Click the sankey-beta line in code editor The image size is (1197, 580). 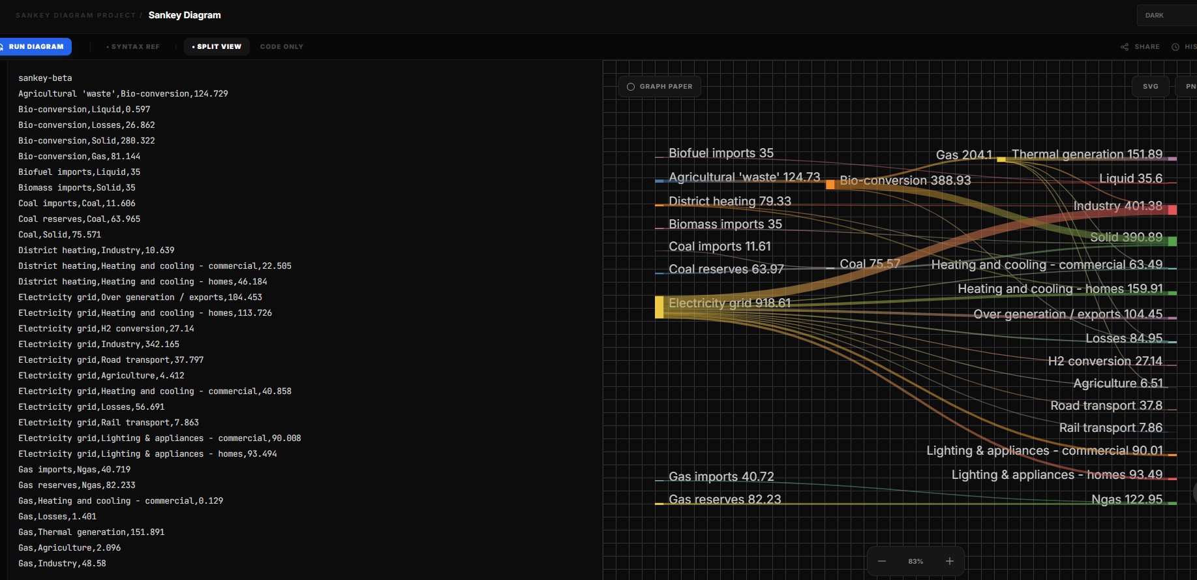tap(45, 78)
